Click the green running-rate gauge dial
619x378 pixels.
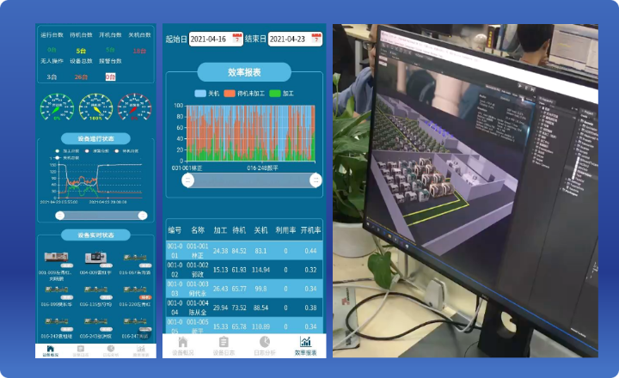(x=58, y=107)
